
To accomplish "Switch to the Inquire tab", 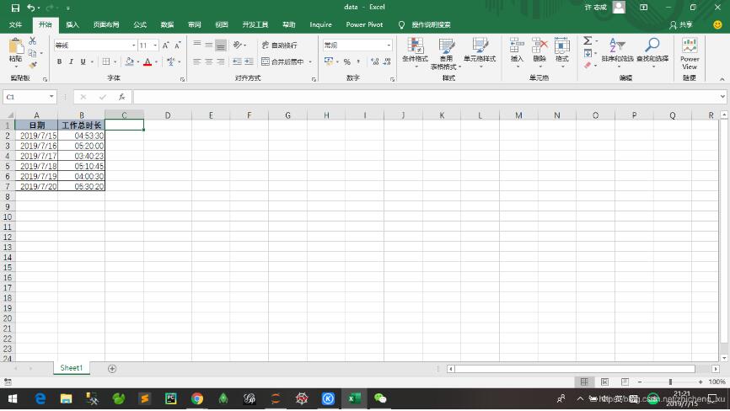I will click(321, 24).
